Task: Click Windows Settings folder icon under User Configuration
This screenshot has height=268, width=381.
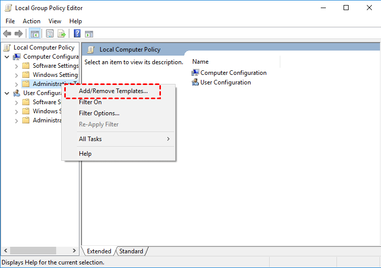Action: tap(26, 111)
